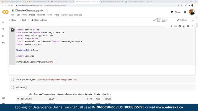This screenshot has height=111, width=198.
Task: Open Colab settings gear in header
Action: pyautogui.click(x=185, y=12)
